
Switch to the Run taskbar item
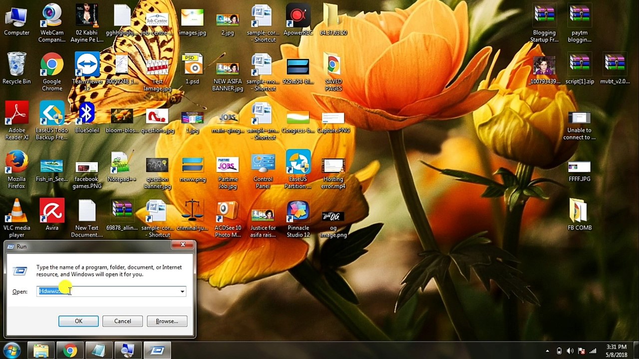(157, 351)
